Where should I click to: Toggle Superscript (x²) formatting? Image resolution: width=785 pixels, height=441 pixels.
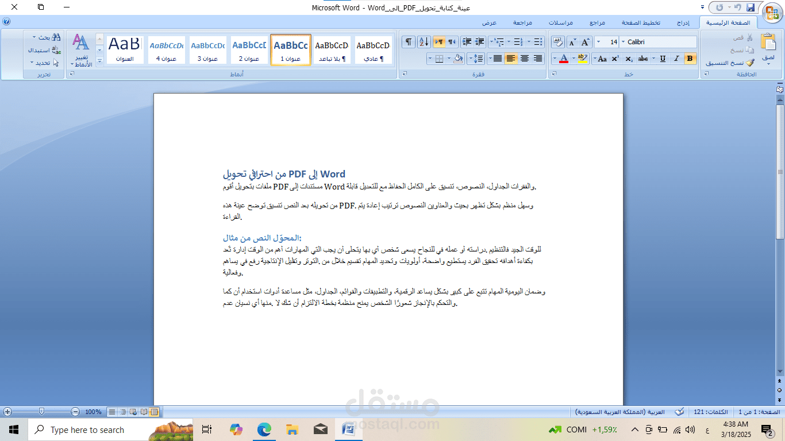click(615, 59)
